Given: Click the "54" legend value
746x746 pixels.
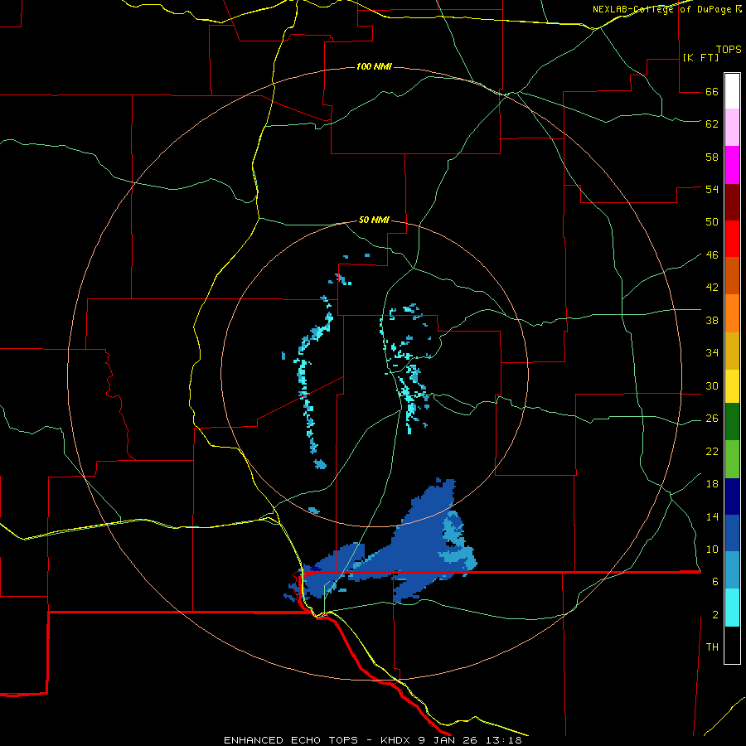Looking at the screenshot, I should (x=712, y=189).
